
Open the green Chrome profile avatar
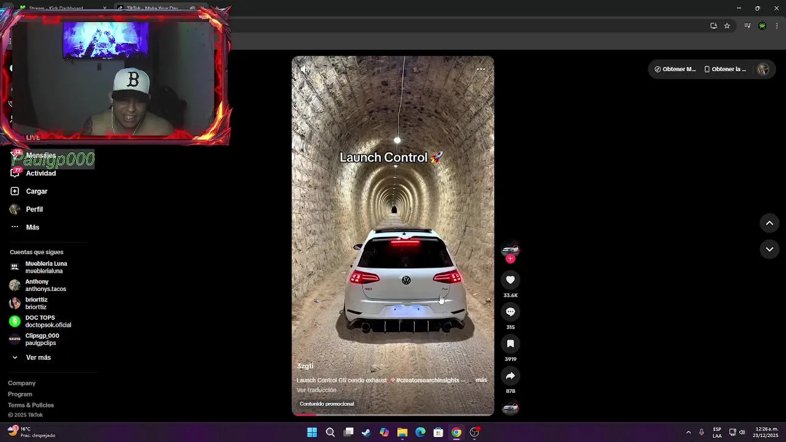763,26
